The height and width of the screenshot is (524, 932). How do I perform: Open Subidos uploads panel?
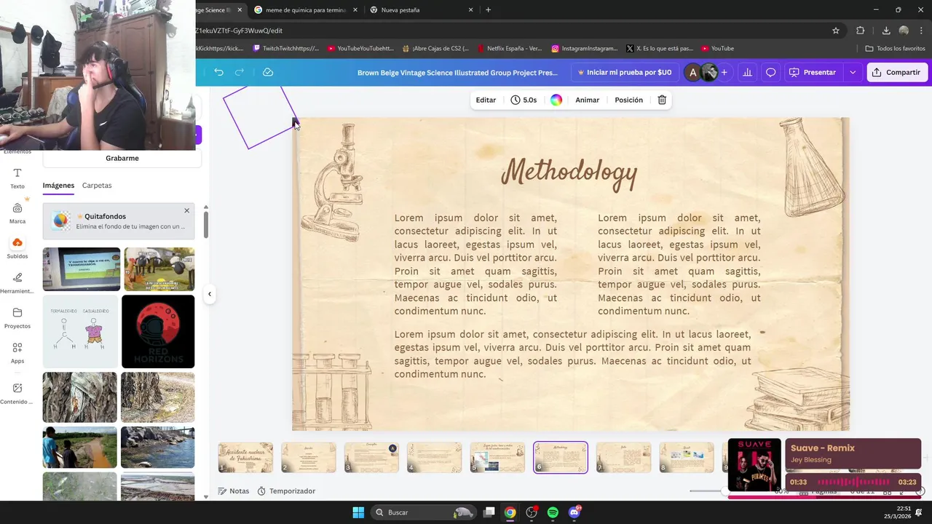point(17,248)
